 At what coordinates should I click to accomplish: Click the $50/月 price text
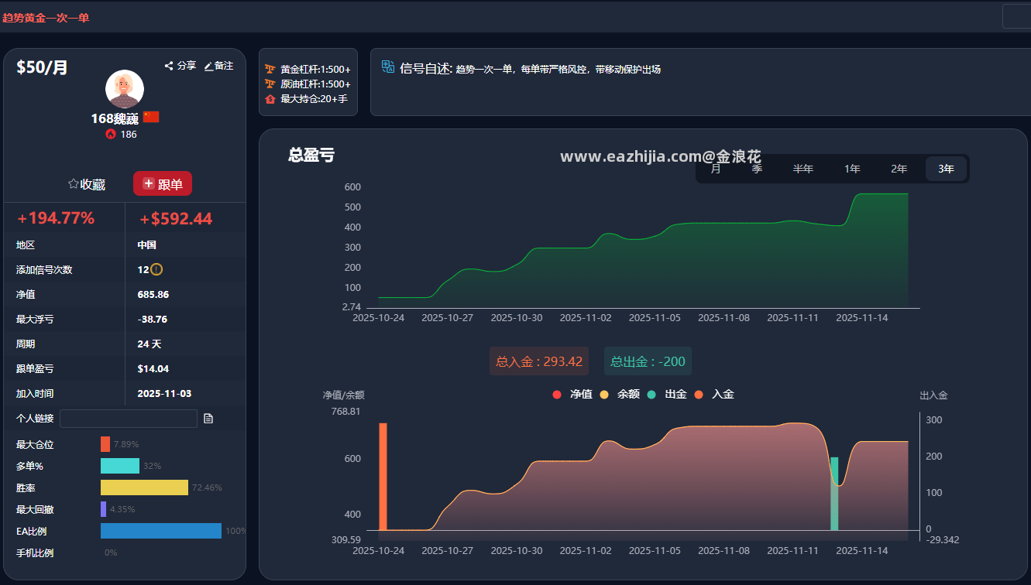(x=43, y=68)
